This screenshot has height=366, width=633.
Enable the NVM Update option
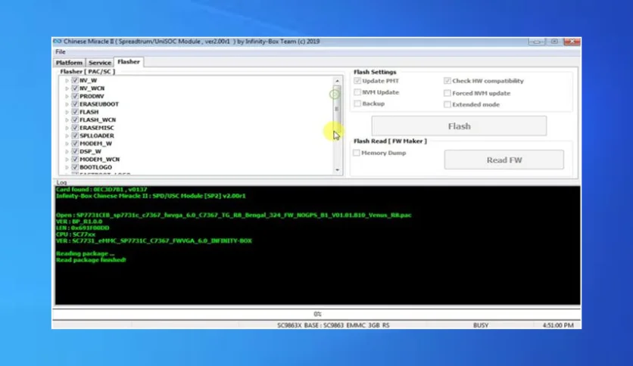[x=357, y=92]
